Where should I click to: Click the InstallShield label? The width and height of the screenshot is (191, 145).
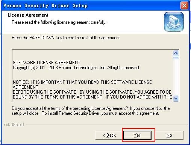point(13,125)
